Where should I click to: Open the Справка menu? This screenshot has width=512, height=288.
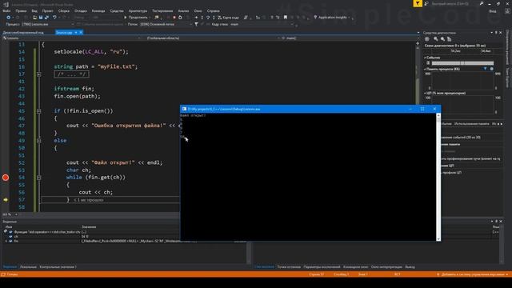[214, 10]
